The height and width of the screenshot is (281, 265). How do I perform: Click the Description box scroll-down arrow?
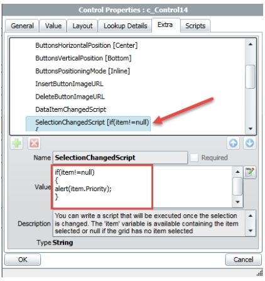(251, 231)
